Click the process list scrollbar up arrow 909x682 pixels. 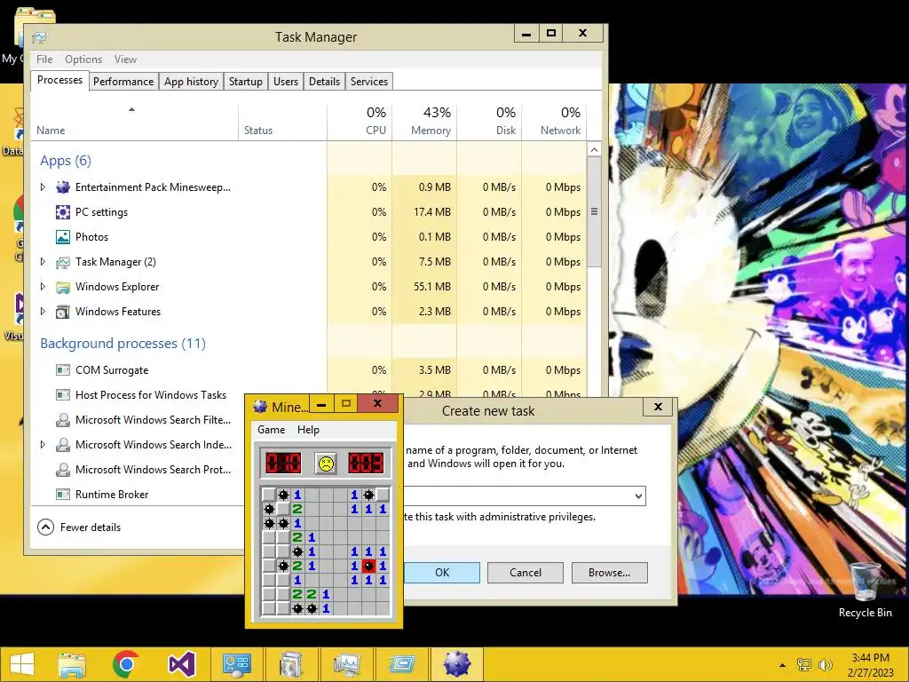tap(594, 149)
